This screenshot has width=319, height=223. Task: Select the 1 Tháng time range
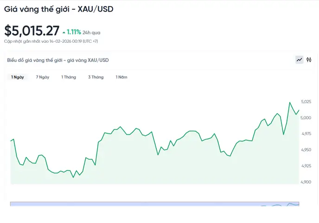coord(69,77)
